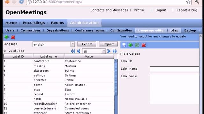This screenshot has height=114, width=204.
Task: Add new language with green plus icon
Action: (6, 37)
